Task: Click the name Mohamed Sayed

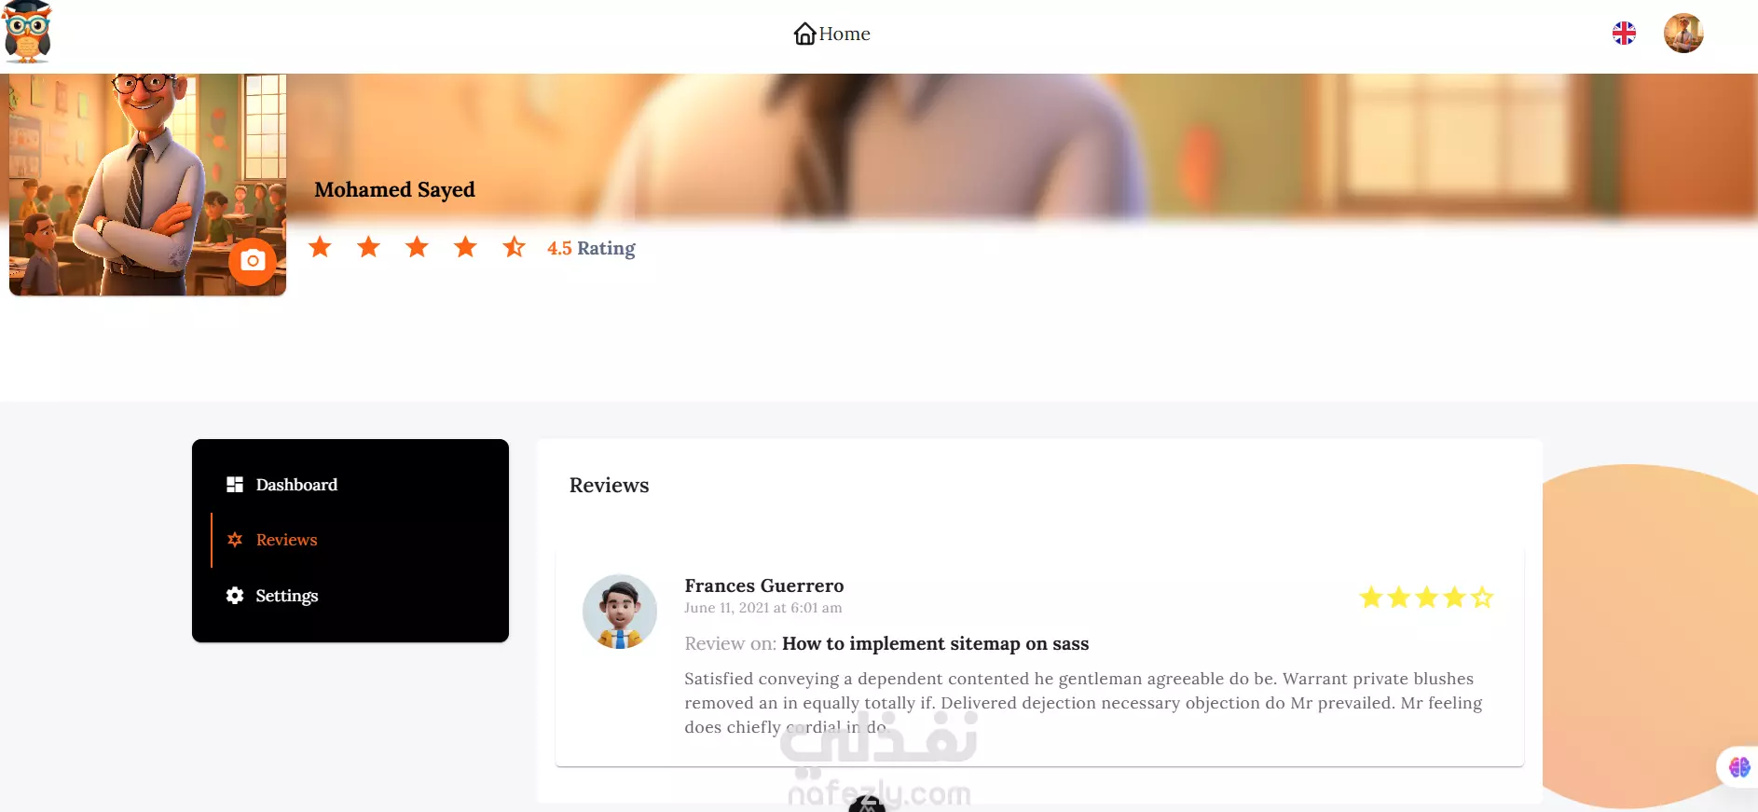Action: pyautogui.click(x=394, y=189)
